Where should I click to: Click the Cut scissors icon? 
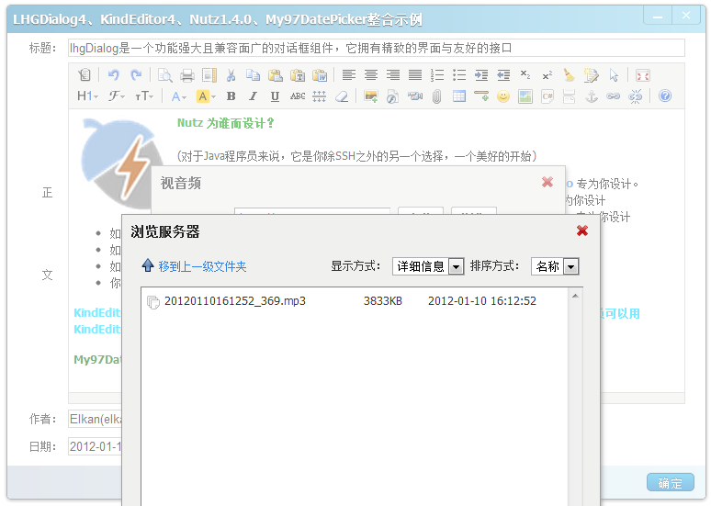point(231,74)
